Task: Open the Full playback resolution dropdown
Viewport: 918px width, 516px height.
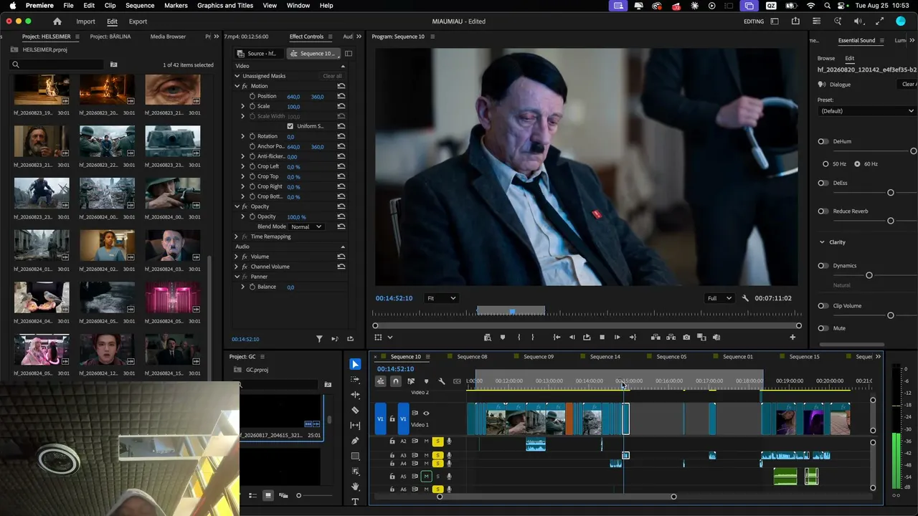Action: tap(719, 298)
